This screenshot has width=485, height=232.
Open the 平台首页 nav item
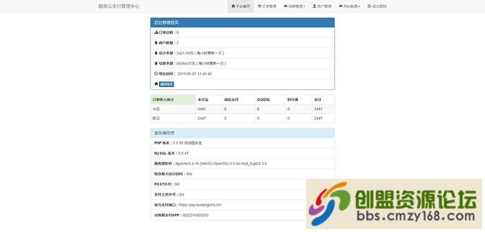click(x=241, y=6)
